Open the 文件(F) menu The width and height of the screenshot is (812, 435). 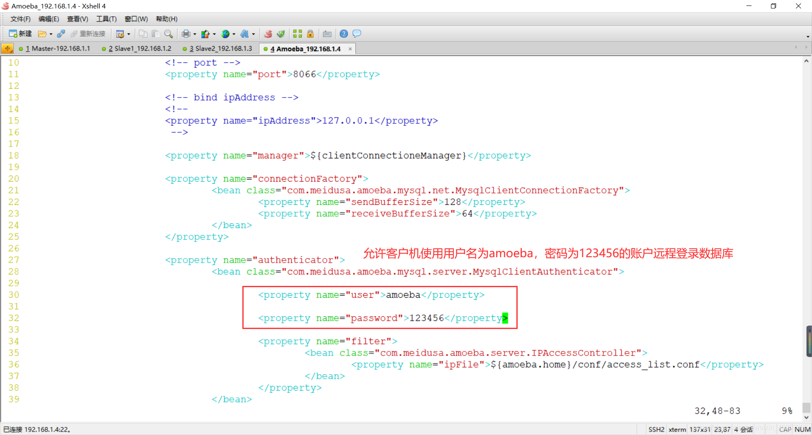click(x=20, y=19)
